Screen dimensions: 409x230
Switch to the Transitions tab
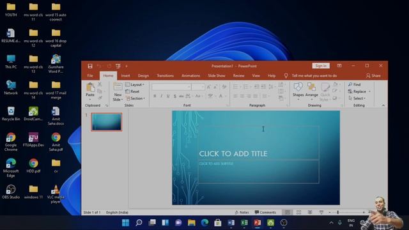pos(165,75)
